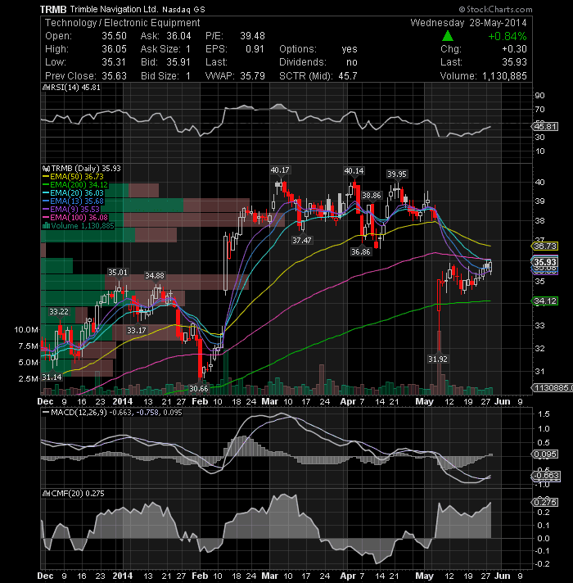Click the Open value 35.50
This screenshot has height=583, width=573.
pos(114,36)
